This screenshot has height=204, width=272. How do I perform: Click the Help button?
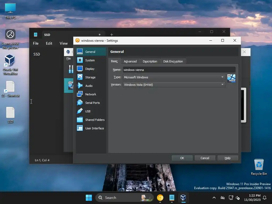pos(228,158)
